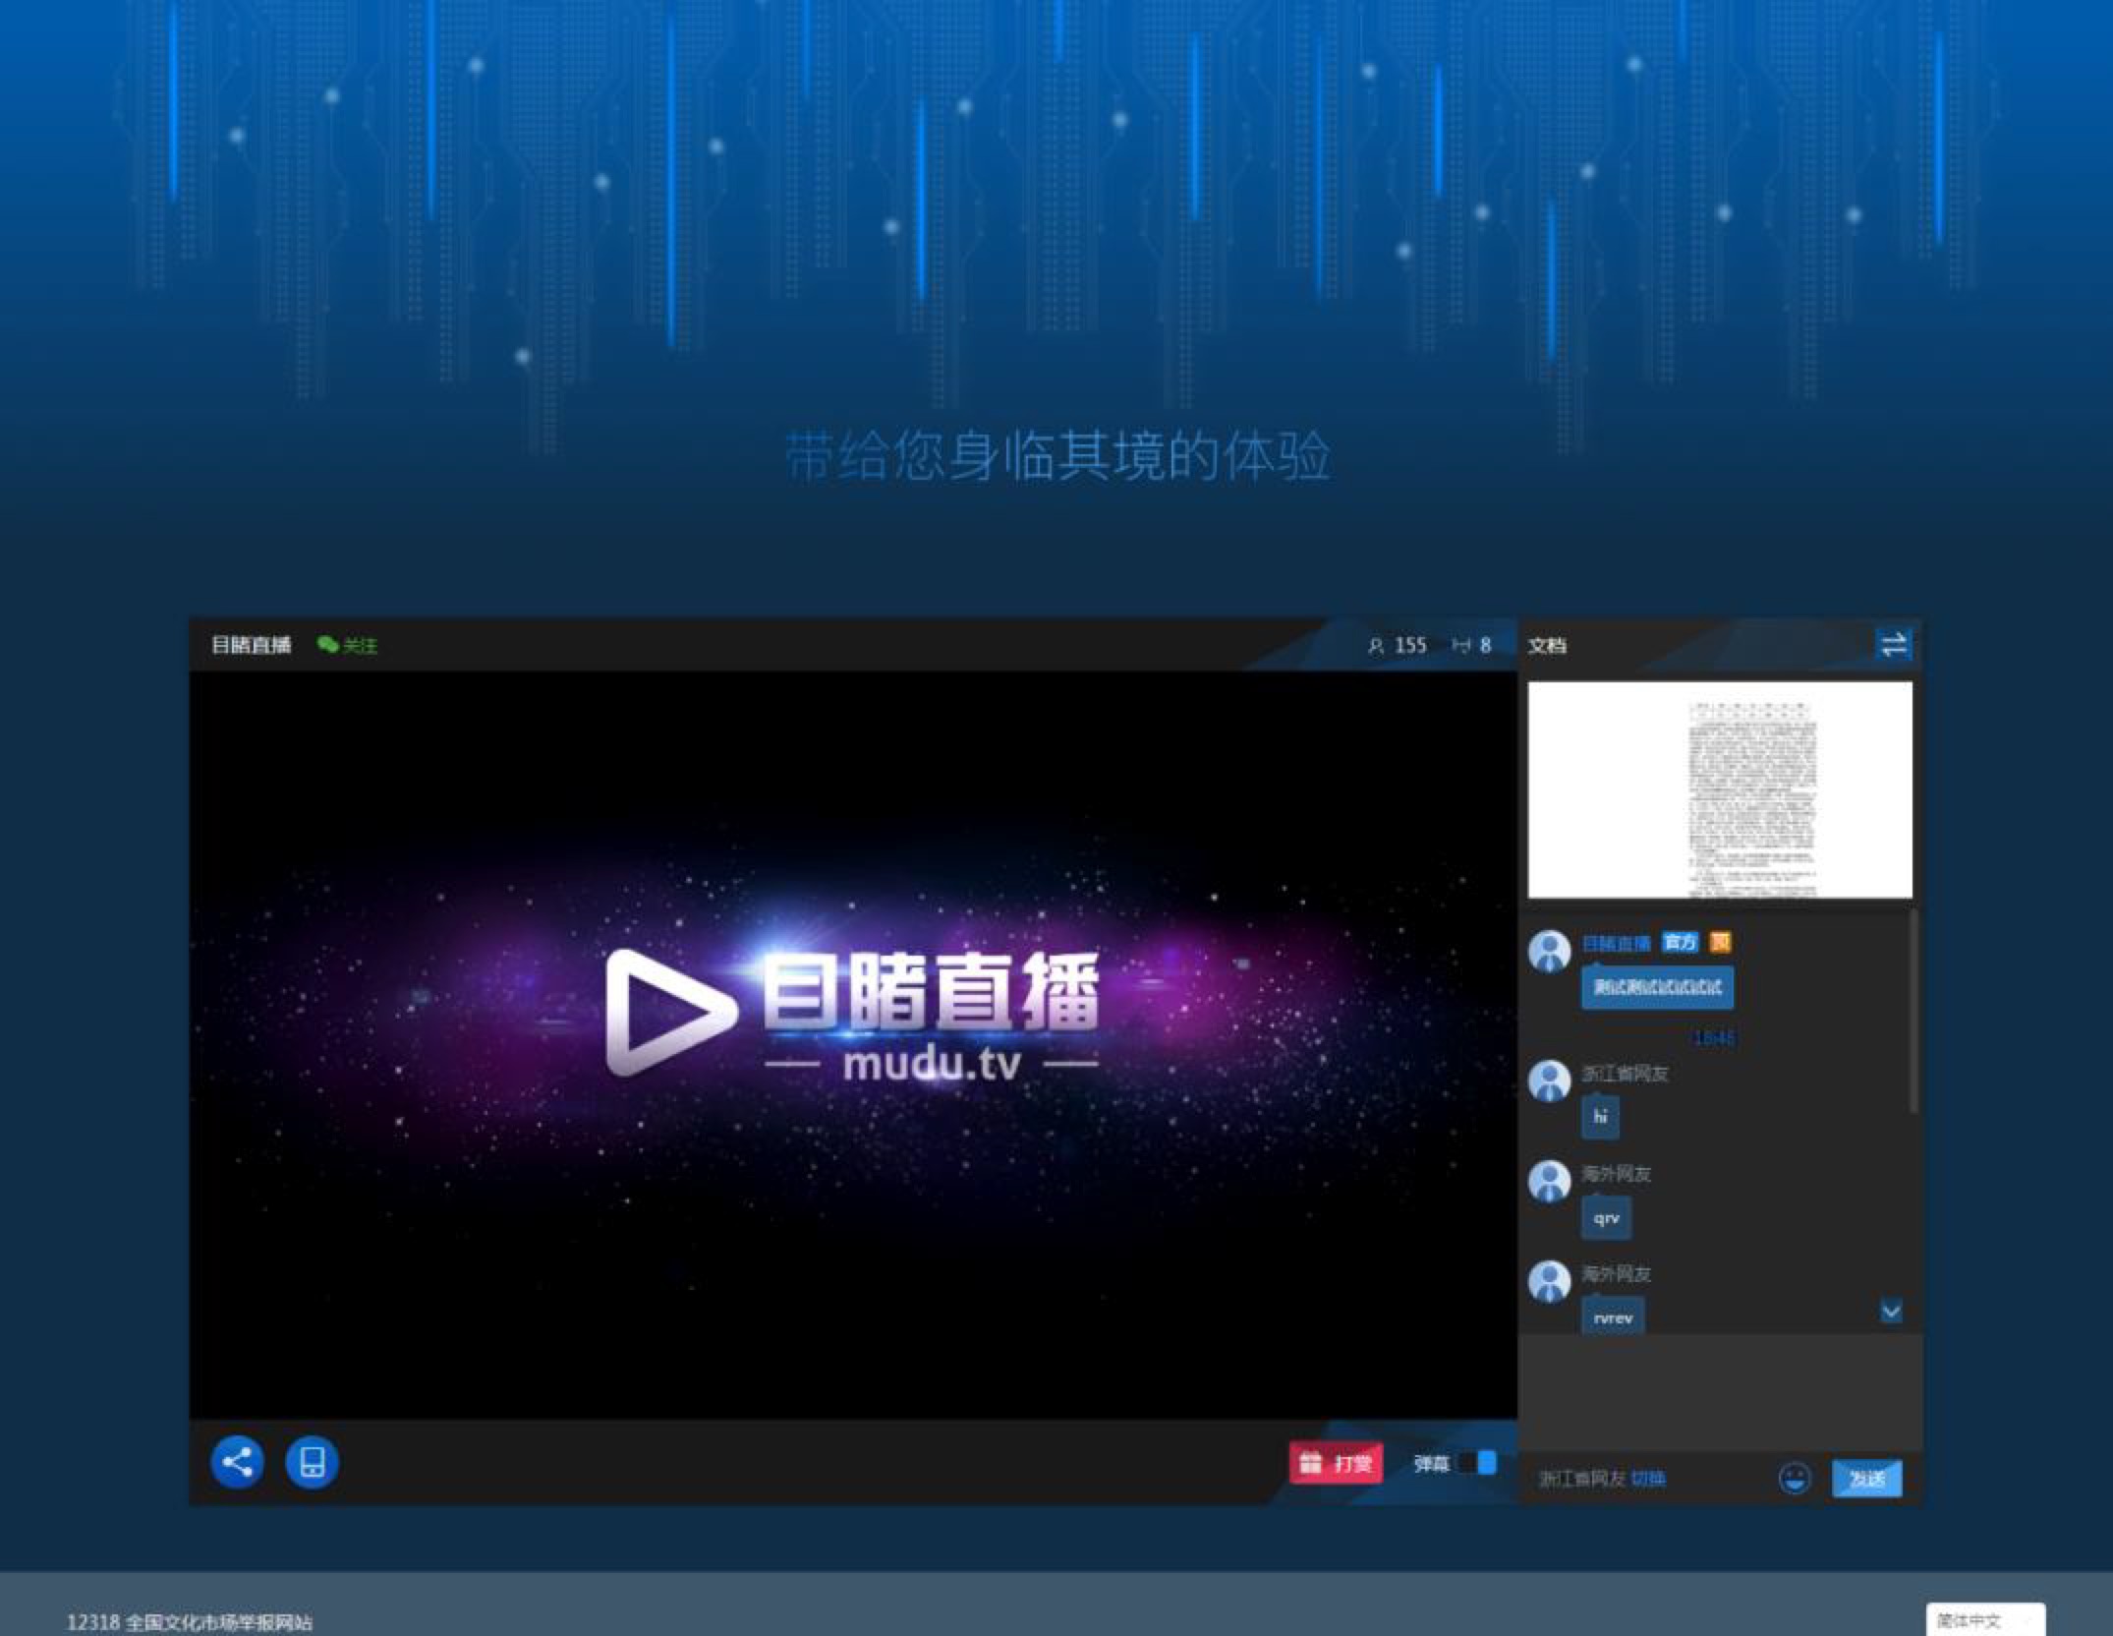The image size is (2113, 1636).
Task: Click the viewer count icon showing 155
Action: [x=1376, y=646]
